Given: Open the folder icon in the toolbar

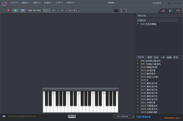Looking at the screenshot, I should 116,10.
